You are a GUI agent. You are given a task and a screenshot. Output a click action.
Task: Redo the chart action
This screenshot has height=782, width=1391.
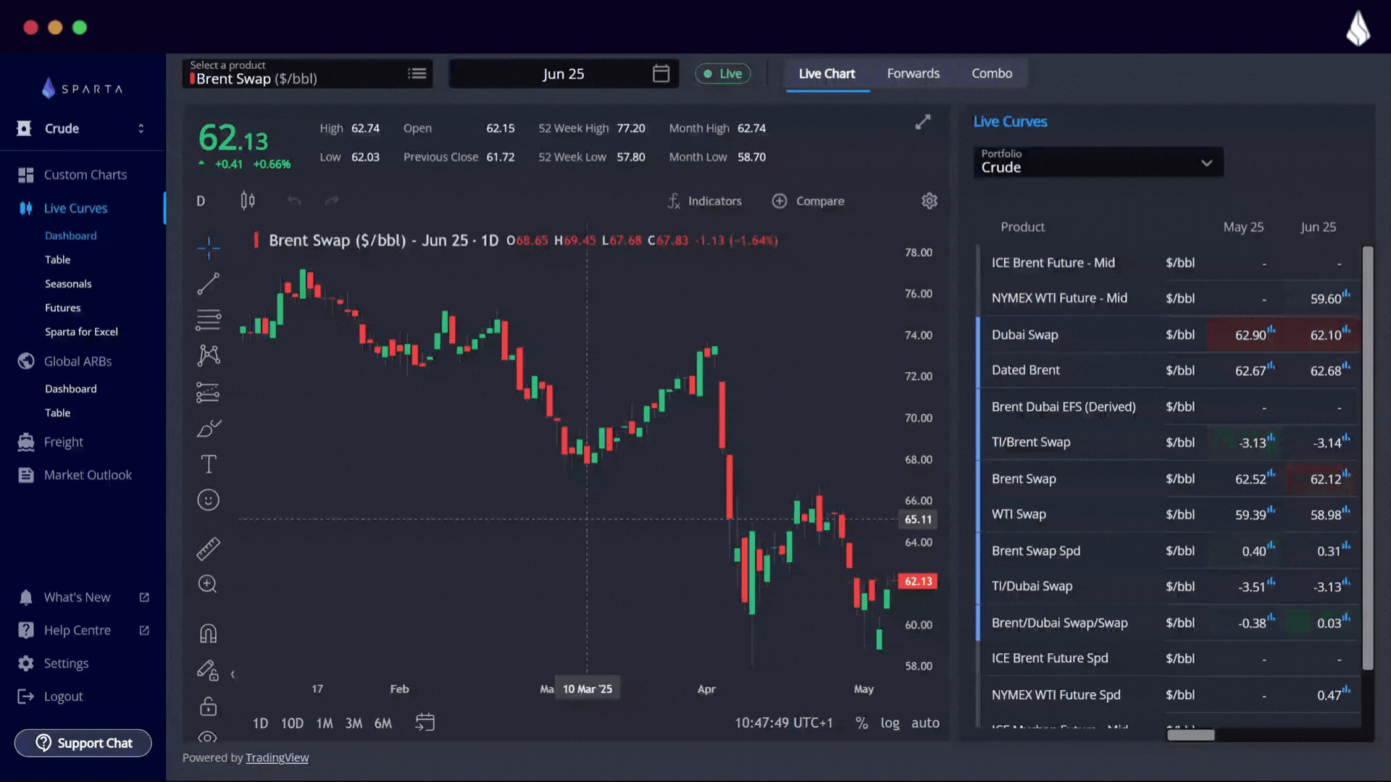coord(332,201)
